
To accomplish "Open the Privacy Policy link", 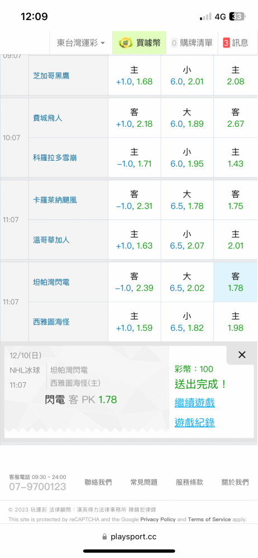I will pyautogui.click(x=158, y=519).
